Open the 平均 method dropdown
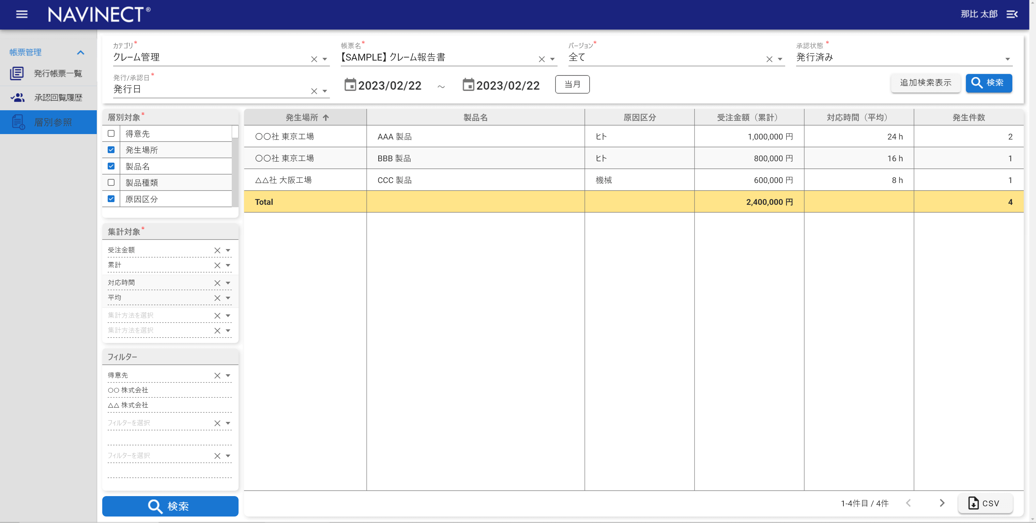1036x524 pixels. coord(228,298)
